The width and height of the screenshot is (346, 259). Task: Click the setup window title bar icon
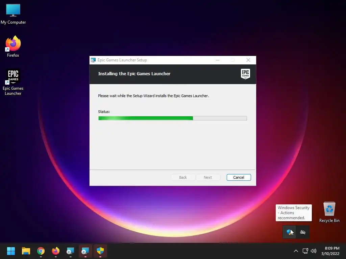pos(93,60)
